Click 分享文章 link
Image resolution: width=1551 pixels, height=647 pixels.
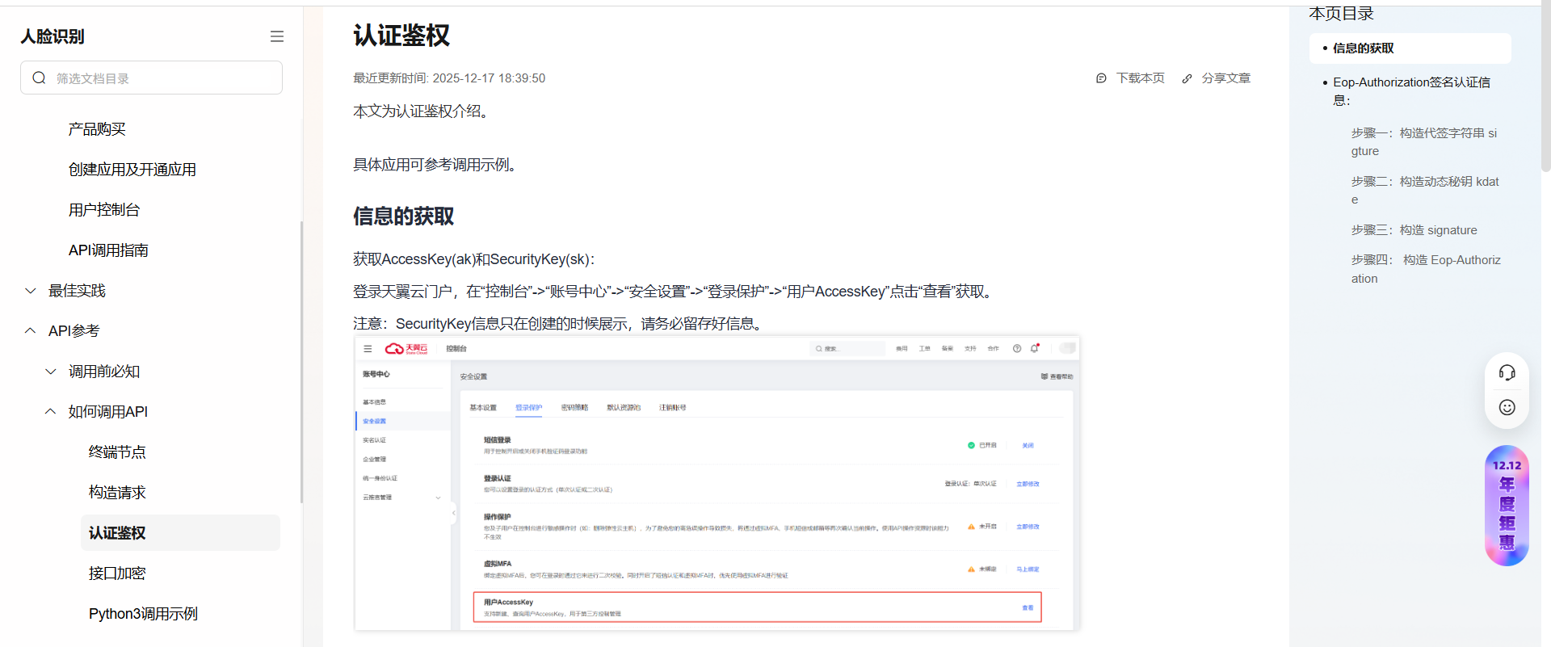coord(1226,78)
